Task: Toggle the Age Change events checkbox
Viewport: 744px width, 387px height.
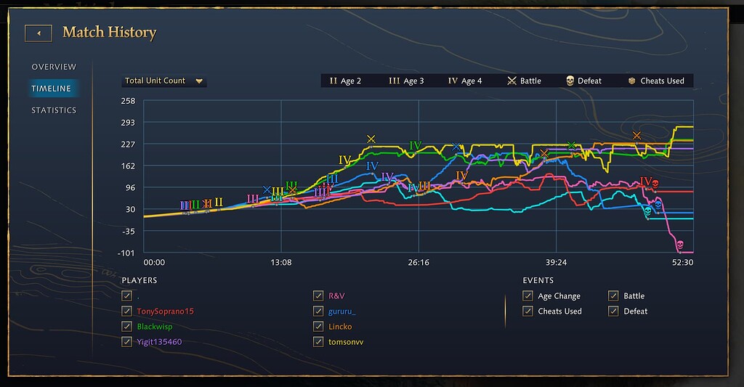Action: pos(528,296)
